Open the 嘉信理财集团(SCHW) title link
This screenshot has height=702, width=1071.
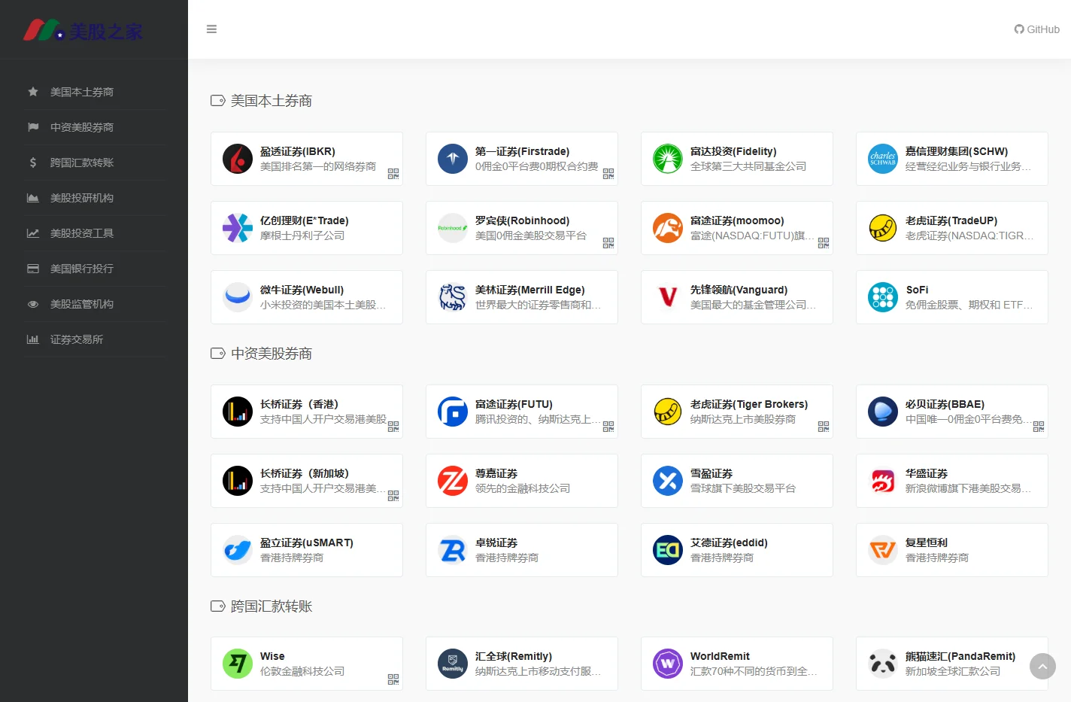957,151
